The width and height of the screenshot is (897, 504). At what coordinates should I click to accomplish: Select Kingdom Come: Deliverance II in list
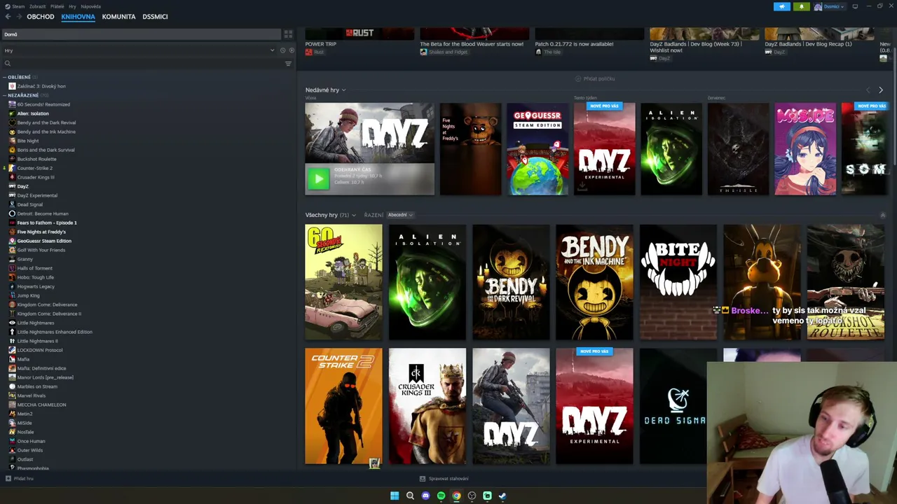coord(49,314)
